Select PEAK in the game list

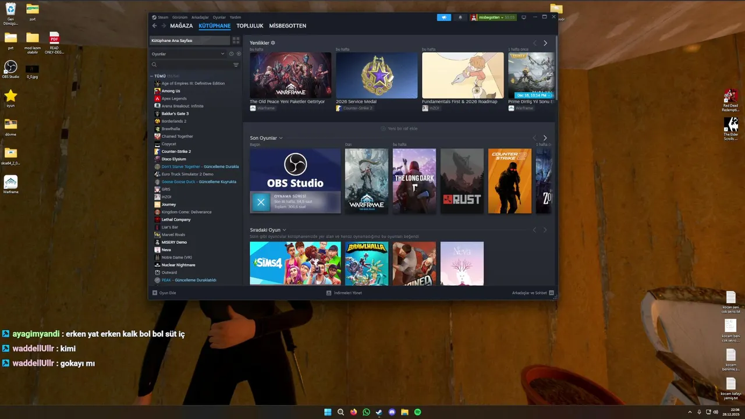pyautogui.click(x=189, y=280)
